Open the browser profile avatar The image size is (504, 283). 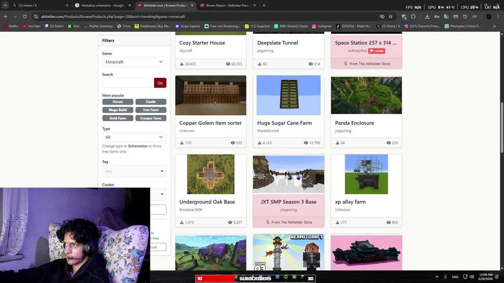point(489,17)
